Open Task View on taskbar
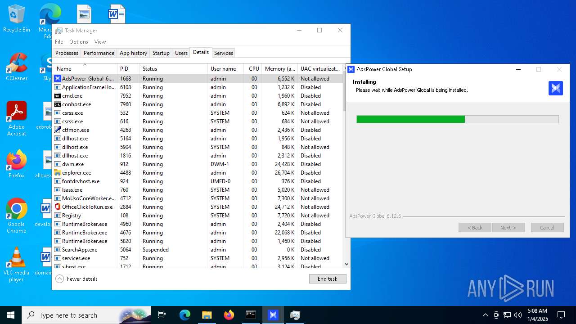The image size is (576, 324). (162, 315)
